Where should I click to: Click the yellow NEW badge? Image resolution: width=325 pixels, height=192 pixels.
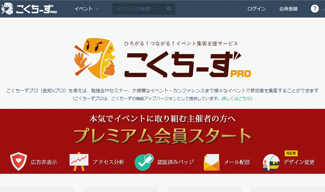[291, 153]
